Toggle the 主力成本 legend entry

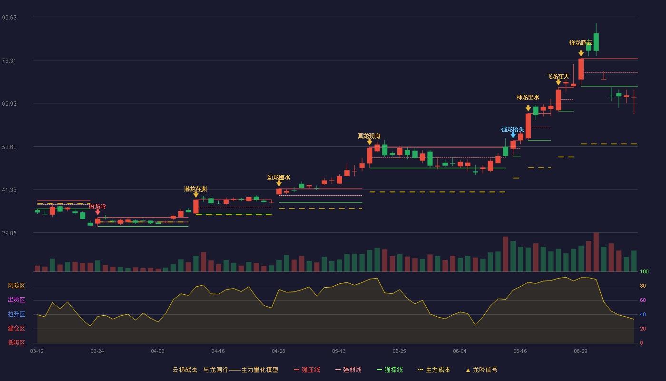(x=433, y=370)
